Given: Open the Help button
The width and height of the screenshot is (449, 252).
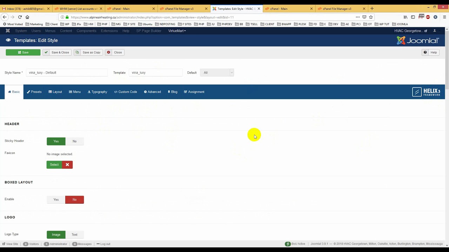Looking at the screenshot, I should [430, 52].
